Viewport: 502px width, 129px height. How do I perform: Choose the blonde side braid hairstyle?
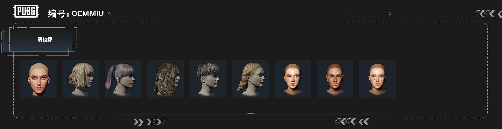click(x=250, y=79)
